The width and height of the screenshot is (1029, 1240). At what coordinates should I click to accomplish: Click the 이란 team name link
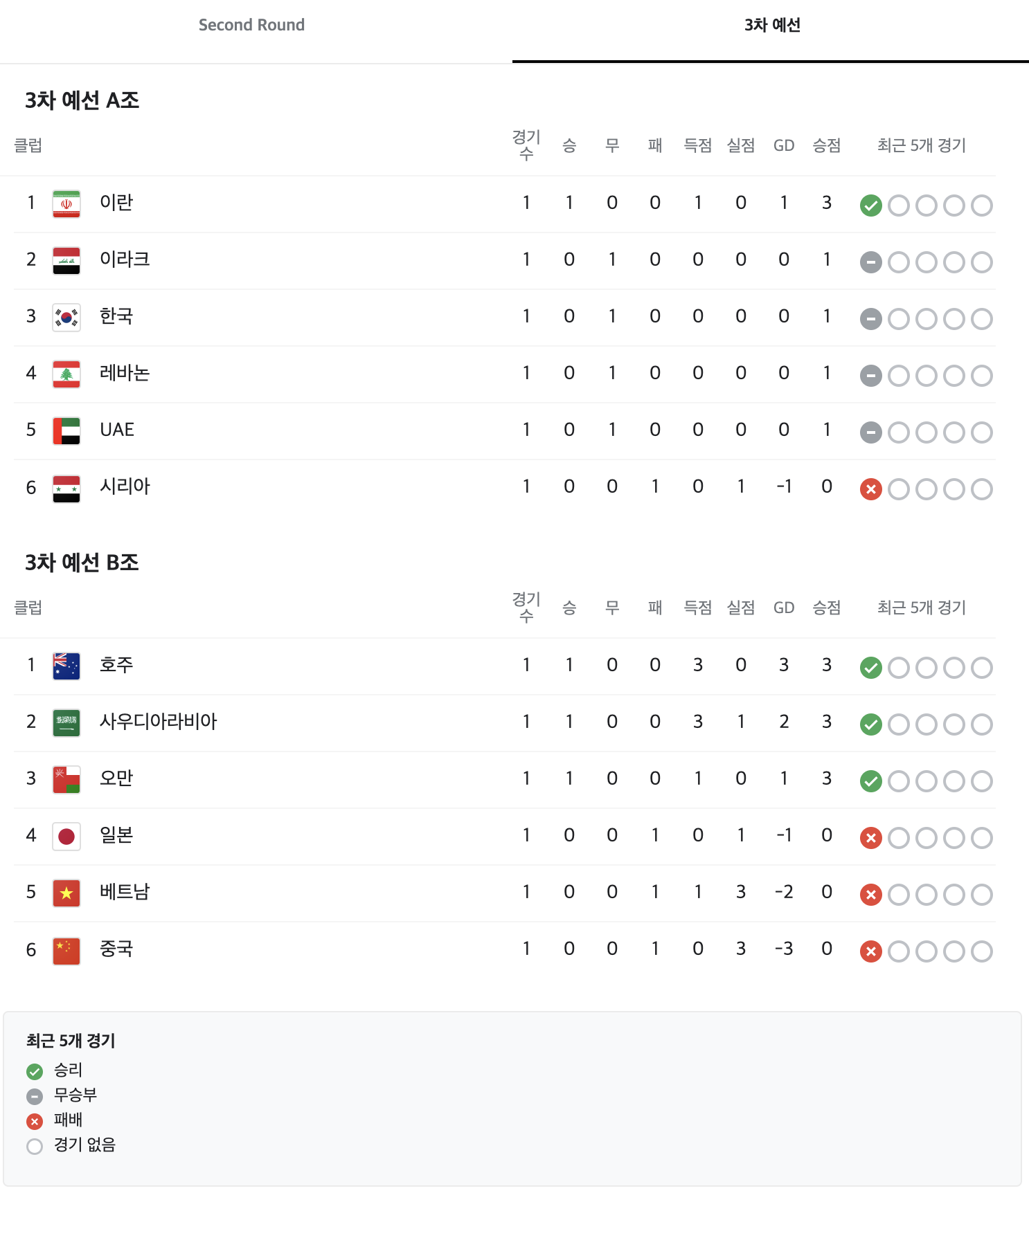tap(117, 203)
